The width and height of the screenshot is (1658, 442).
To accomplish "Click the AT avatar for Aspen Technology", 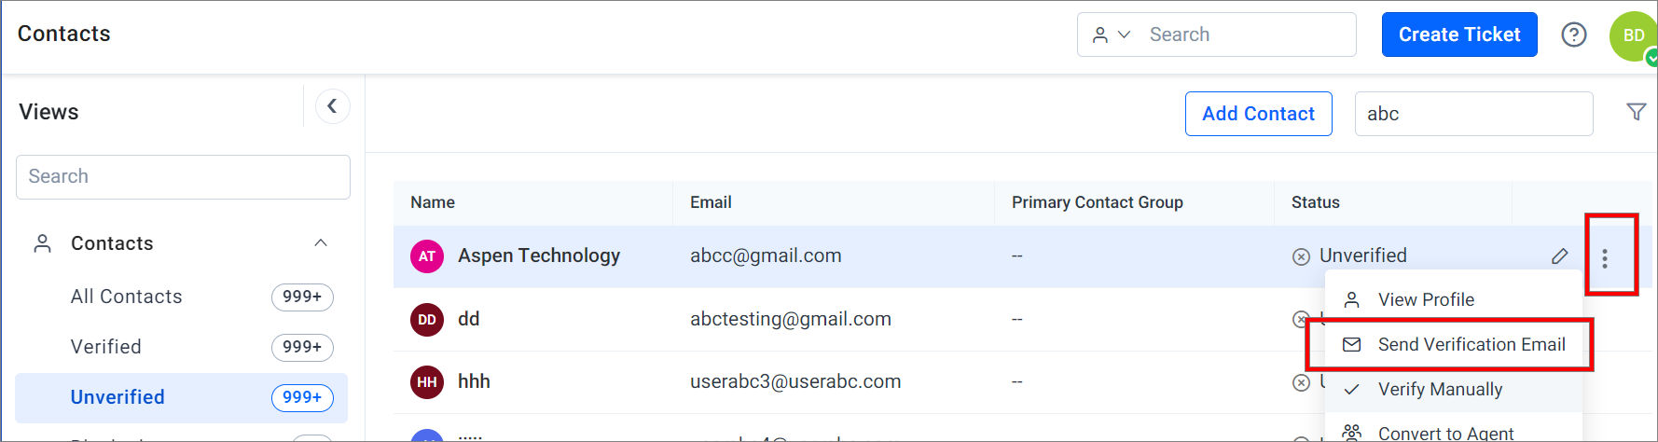I will point(427,256).
